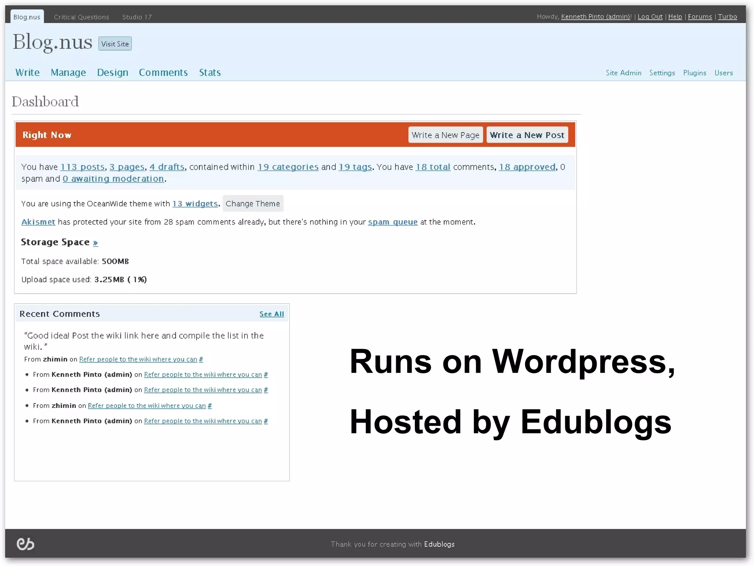The height and width of the screenshot is (566, 754).
Task: Click the Dashboard heading
Action: (45, 102)
